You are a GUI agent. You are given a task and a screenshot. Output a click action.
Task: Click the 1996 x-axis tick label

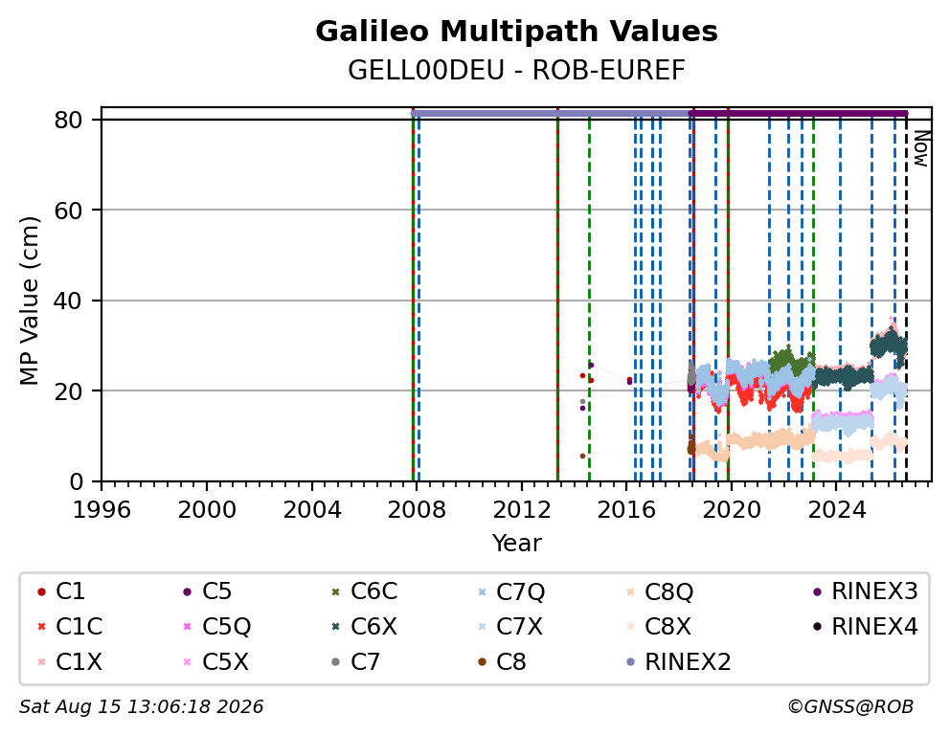[x=102, y=510]
